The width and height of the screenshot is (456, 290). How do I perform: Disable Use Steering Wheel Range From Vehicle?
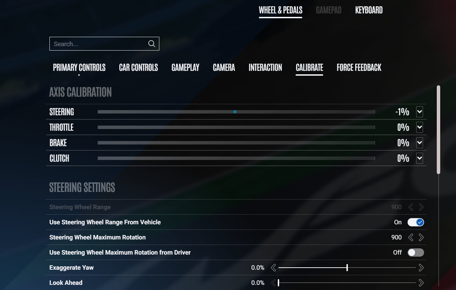pyautogui.click(x=415, y=222)
